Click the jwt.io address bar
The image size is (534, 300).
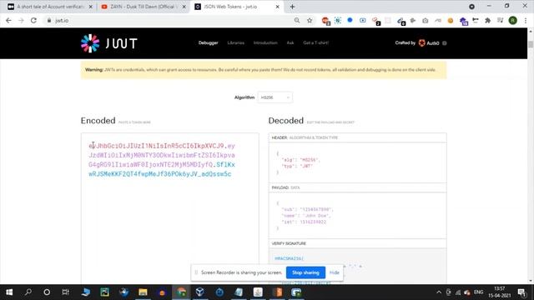(x=170, y=20)
